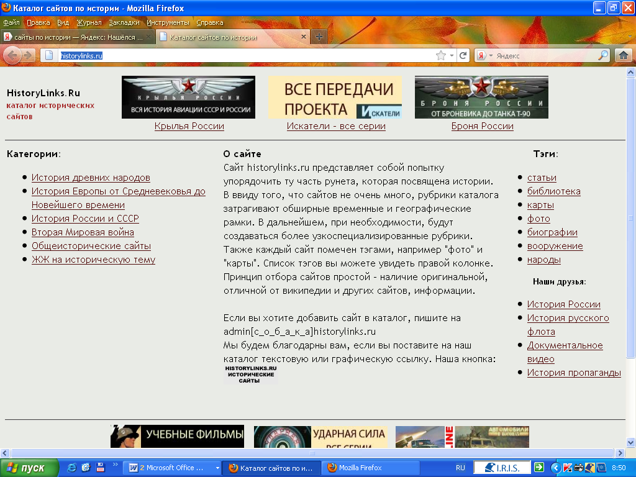Switch to Mozilla Firefox taskbar button

coord(371,468)
